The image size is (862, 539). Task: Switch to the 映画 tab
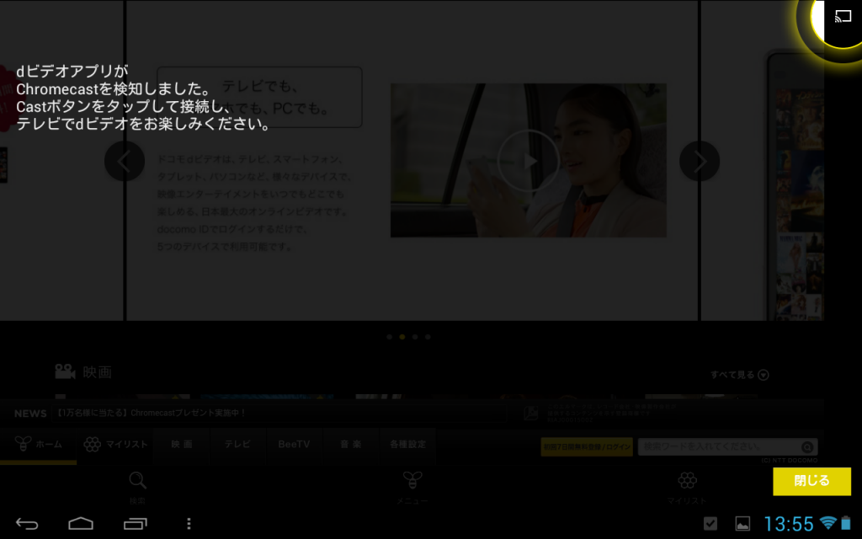[x=182, y=445]
